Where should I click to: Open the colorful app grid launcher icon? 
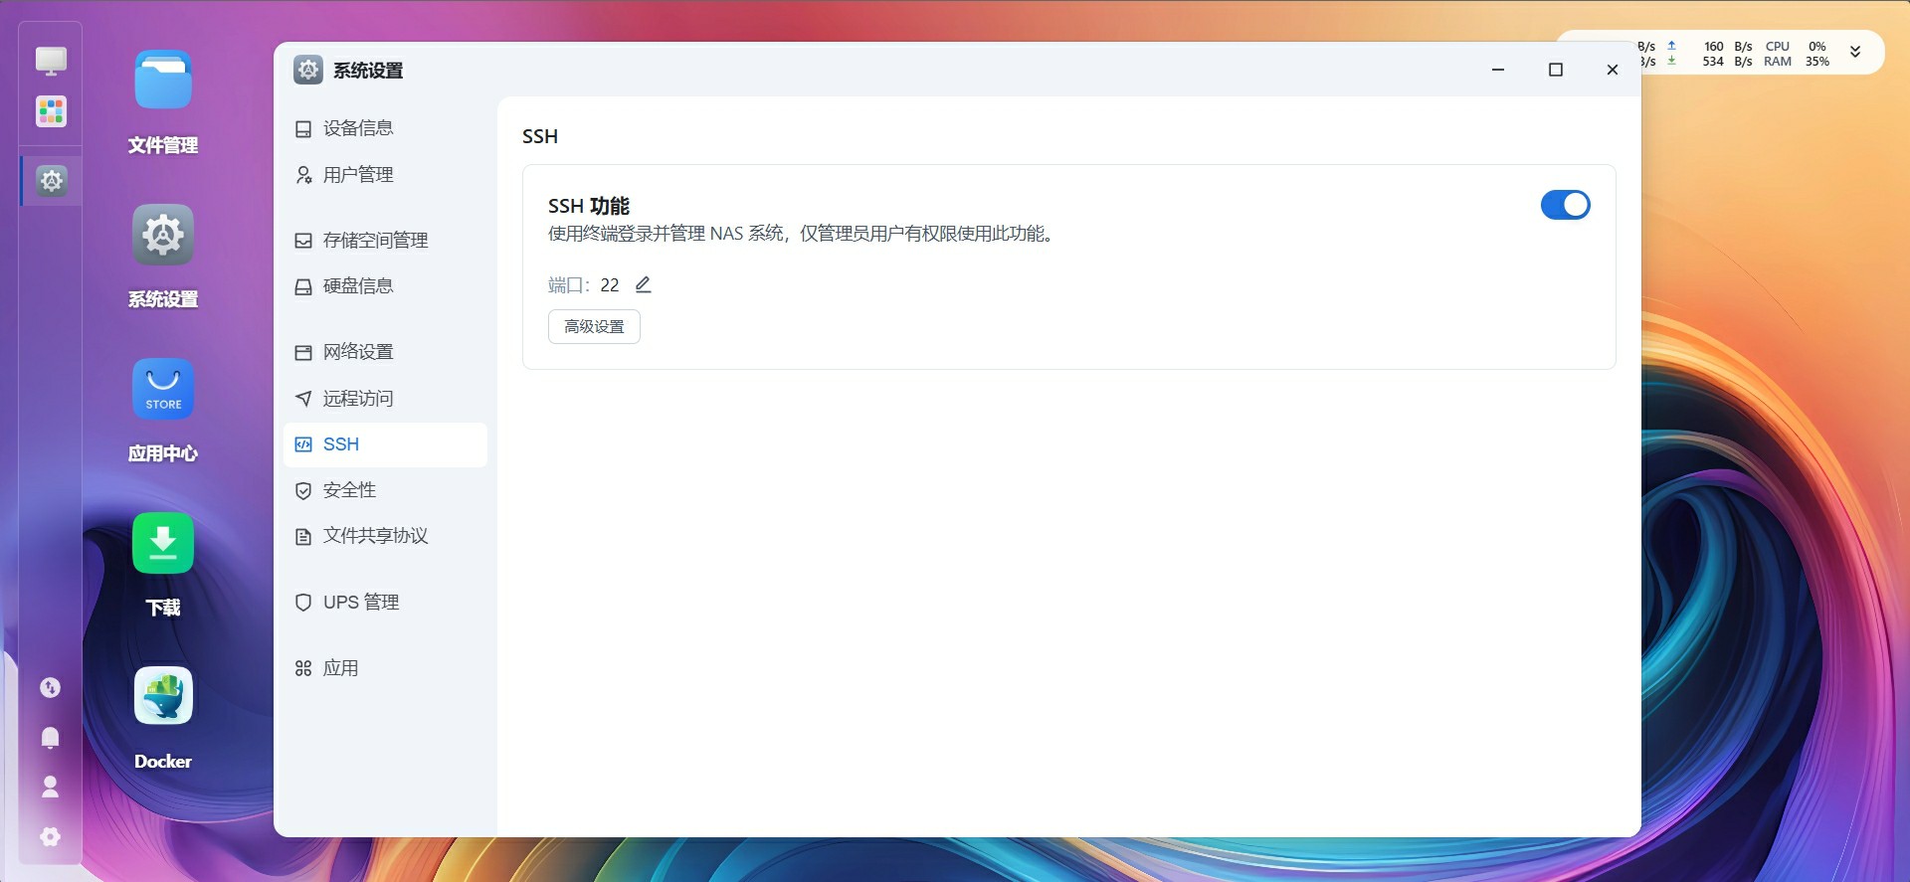51,110
